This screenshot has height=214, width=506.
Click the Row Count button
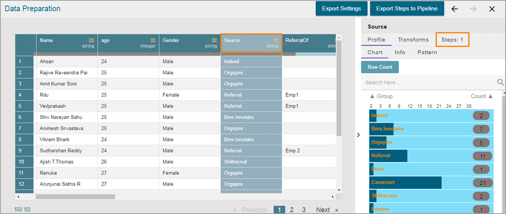tap(380, 67)
